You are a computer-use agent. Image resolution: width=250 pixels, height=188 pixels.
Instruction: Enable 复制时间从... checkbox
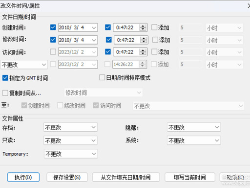point(5,93)
